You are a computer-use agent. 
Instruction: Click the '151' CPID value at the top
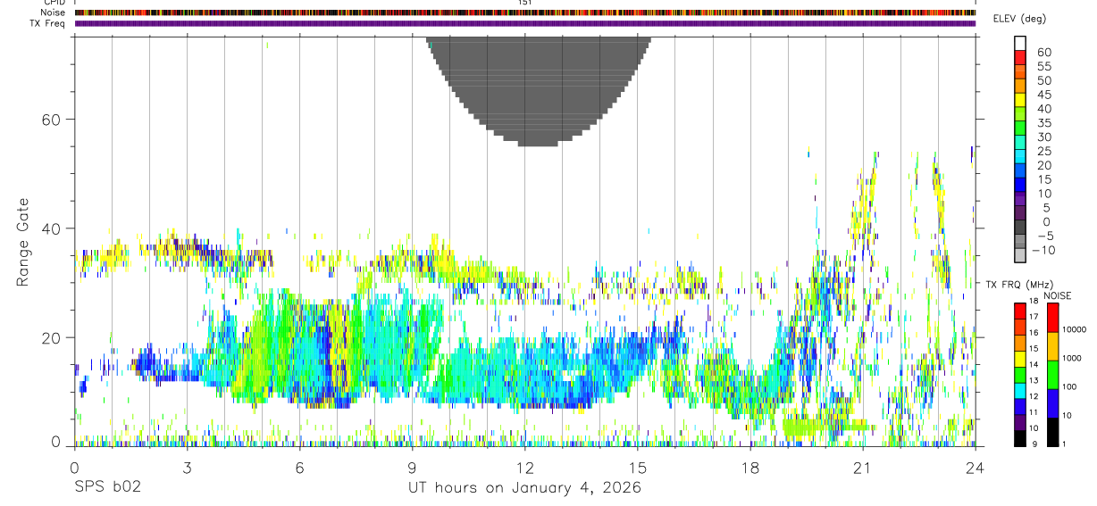coord(524,3)
